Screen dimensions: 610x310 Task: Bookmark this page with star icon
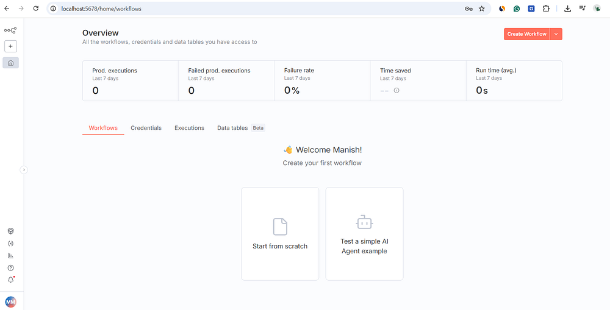[482, 9]
